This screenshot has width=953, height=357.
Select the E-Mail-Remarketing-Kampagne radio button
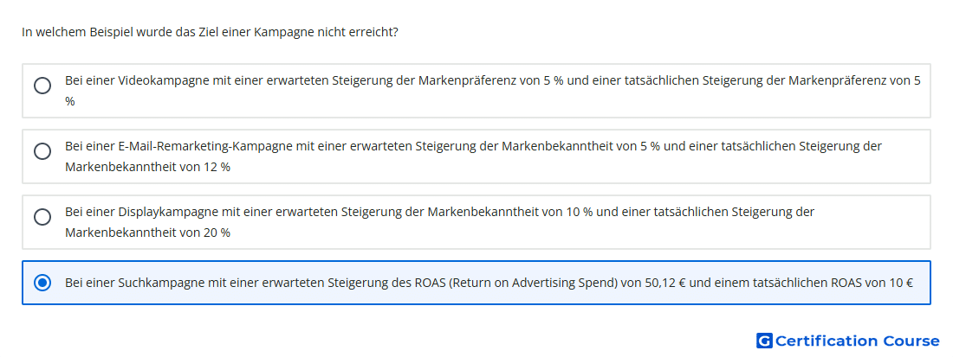[42, 151]
